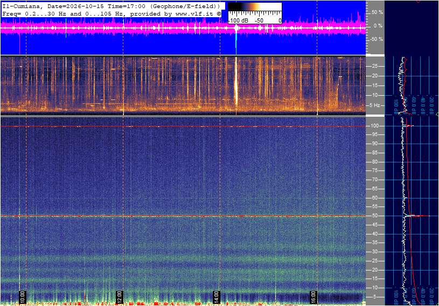This screenshot has height=306, width=439.
Task: Click the 90 Hz E-field axis label
Action: [374, 144]
